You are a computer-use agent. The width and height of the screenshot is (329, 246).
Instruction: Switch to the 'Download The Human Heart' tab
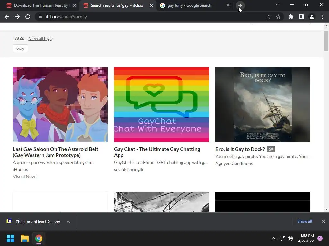click(x=40, y=5)
